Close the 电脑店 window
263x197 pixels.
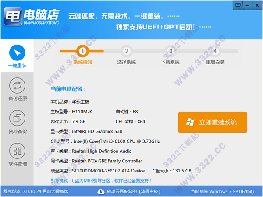(x=257, y=5)
